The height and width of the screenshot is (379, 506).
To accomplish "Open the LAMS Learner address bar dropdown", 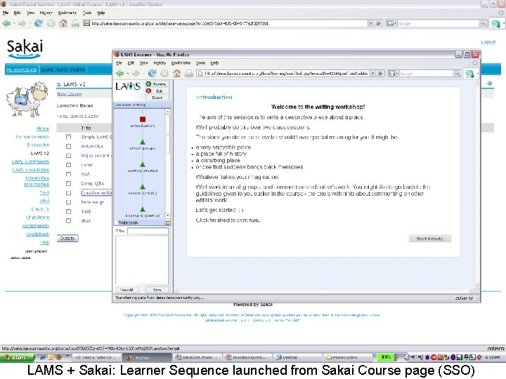I will (x=372, y=74).
